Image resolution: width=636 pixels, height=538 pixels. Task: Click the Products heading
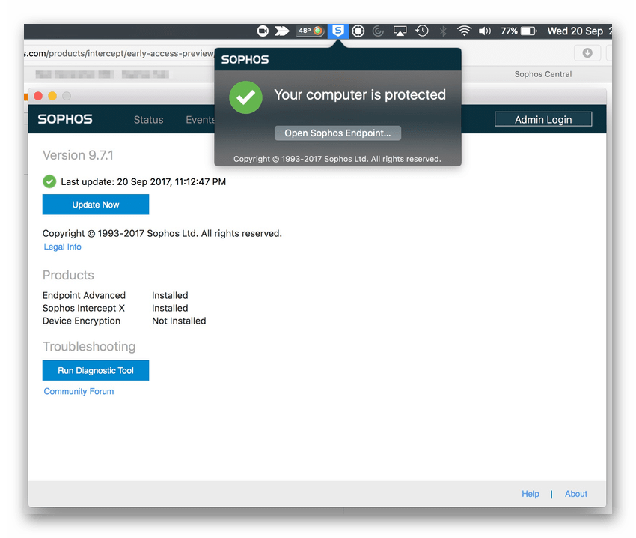pos(68,275)
